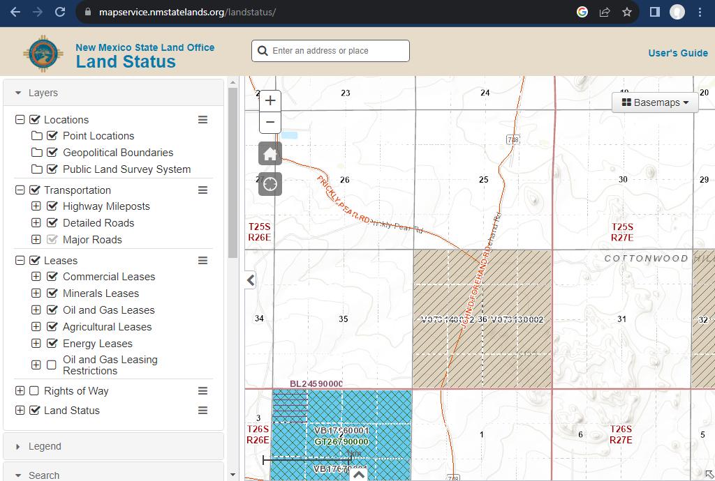Reload the page with the refresh icon
Screen dimensions: 715x481
click(x=60, y=12)
